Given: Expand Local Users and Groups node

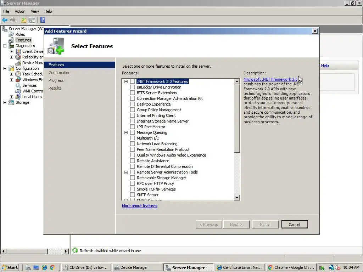Looking at the screenshot, I should click(x=11, y=97).
